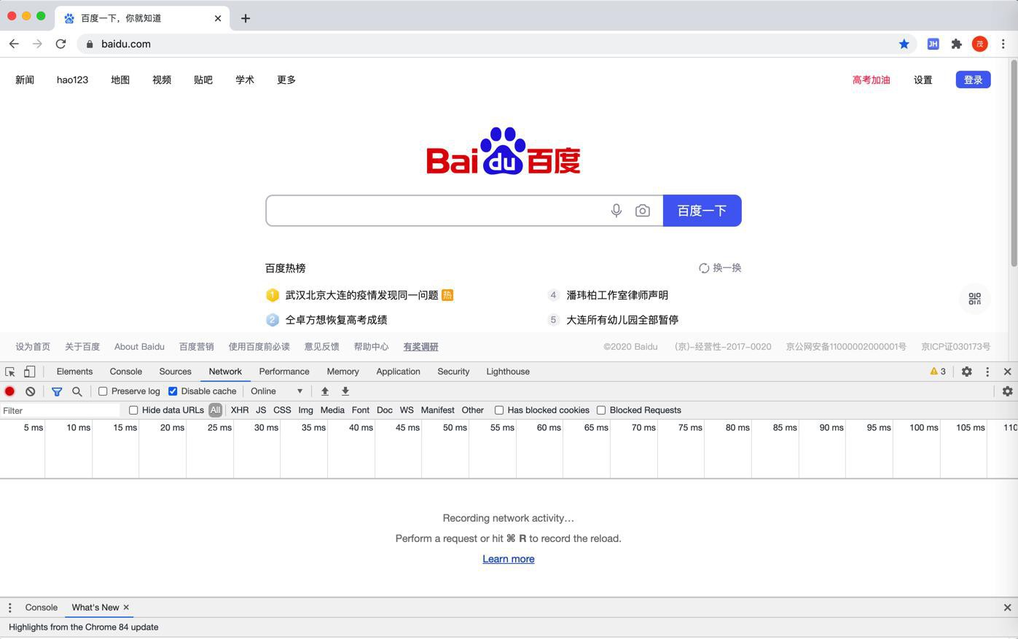Viewport: 1018px width, 639px height.
Task: Check the Hide data URLs checkbox
Action: (x=133, y=410)
